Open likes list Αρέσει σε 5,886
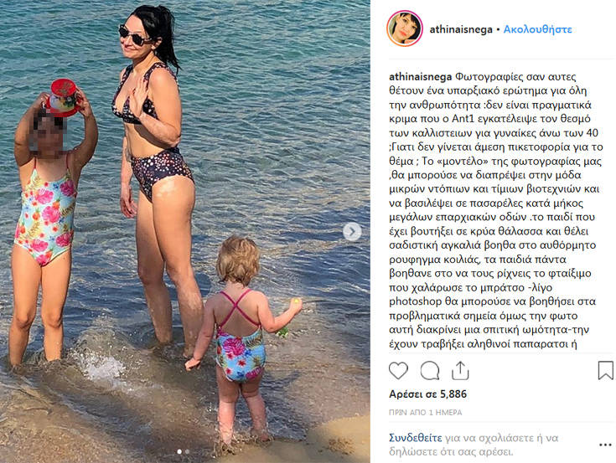Screen dimensions: 616x463 [427, 394]
